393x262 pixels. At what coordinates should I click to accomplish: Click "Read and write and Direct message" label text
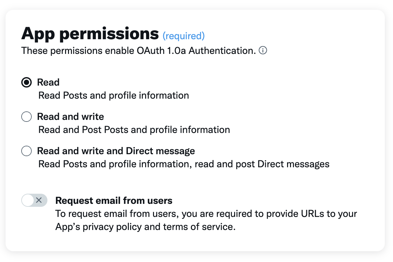click(x=116, y=151)
